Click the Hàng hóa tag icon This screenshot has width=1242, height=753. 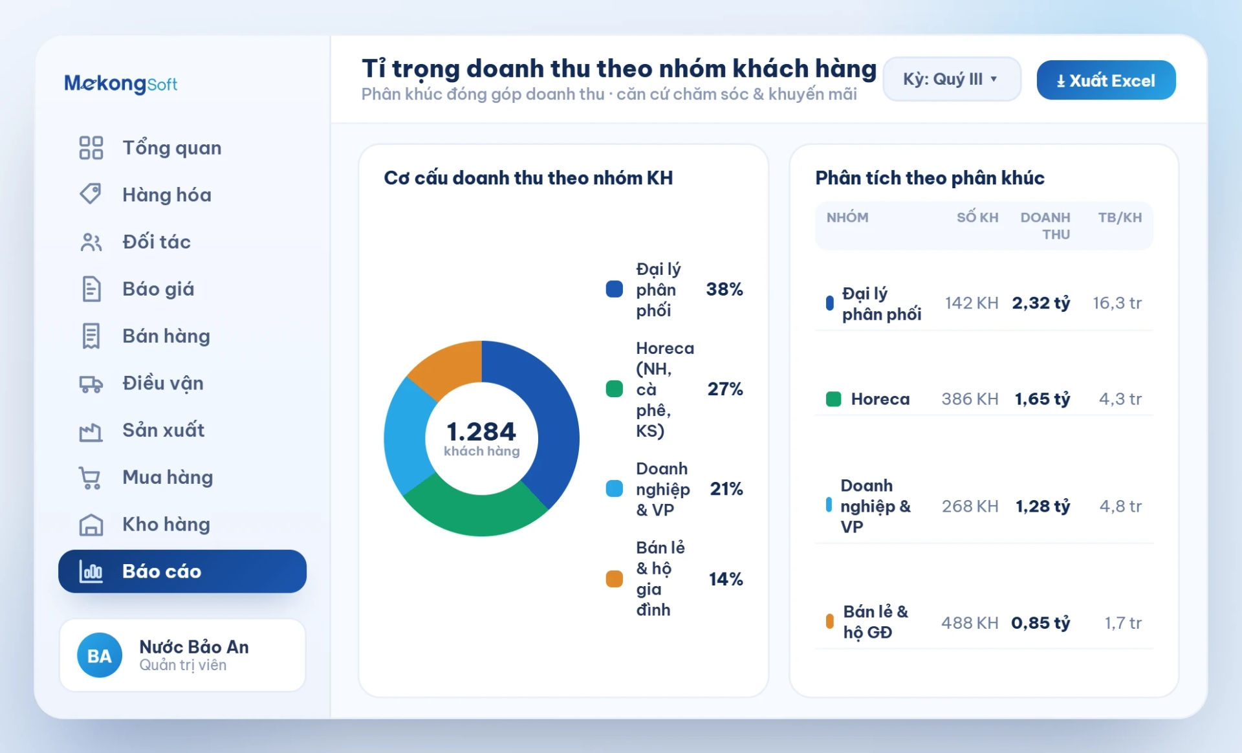[x=91, y=194]
